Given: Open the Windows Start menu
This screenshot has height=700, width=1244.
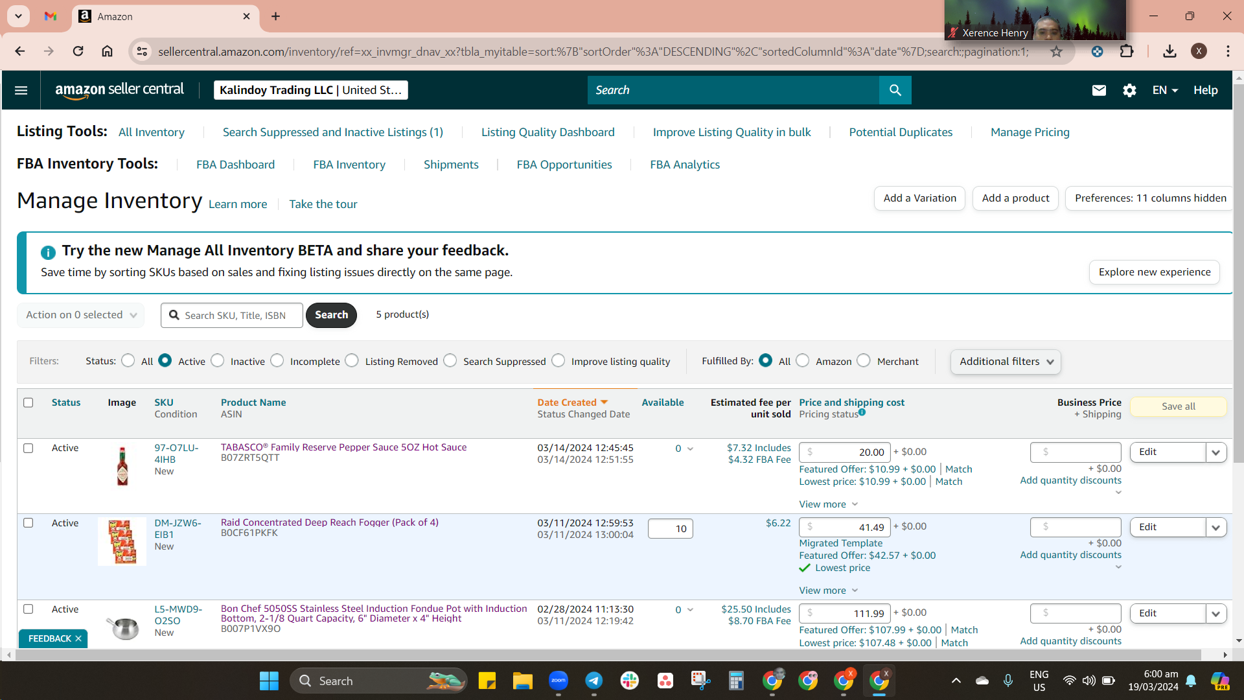Looking at the screenshot, I should point(269,681).
